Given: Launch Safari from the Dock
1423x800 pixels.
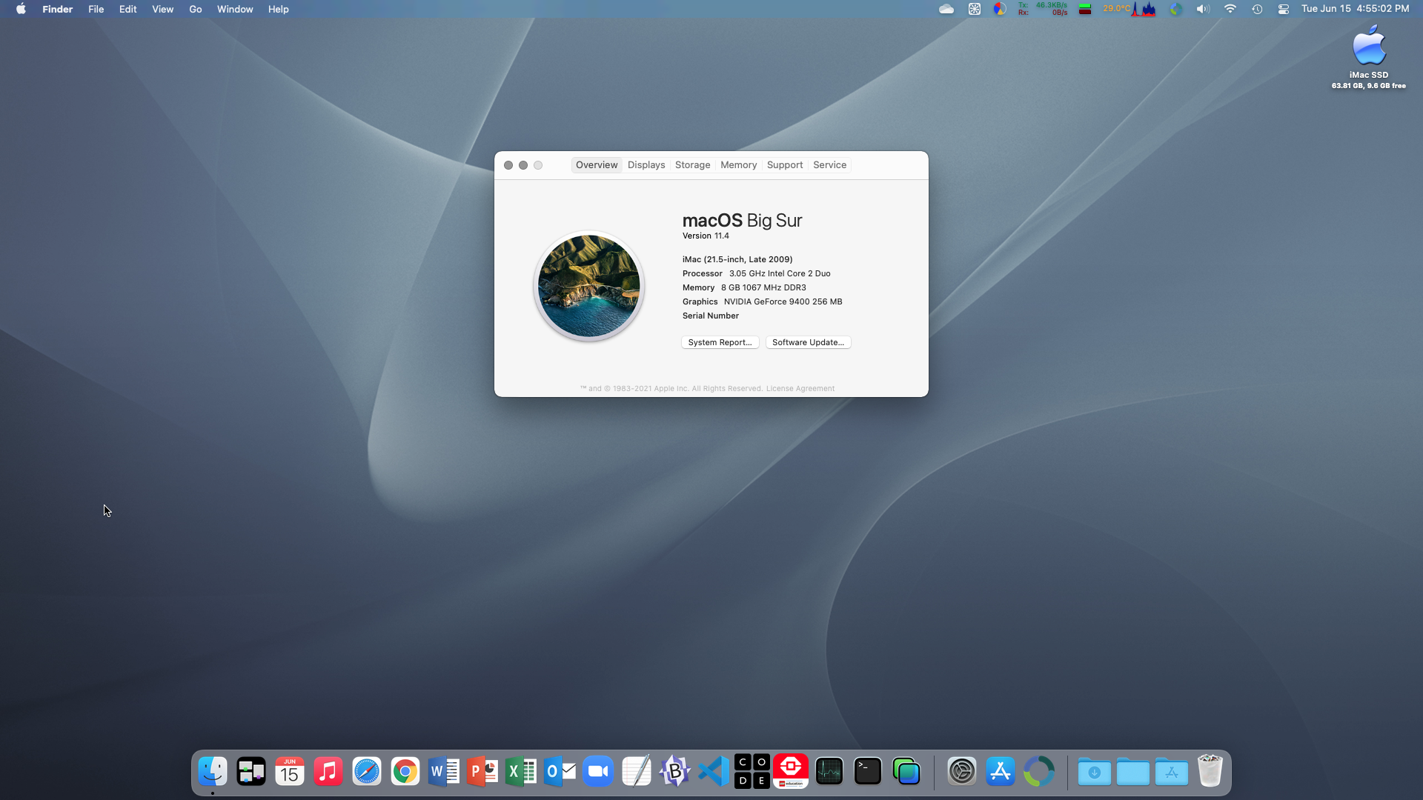Looking at the screenshot, I should coord(367,772).
